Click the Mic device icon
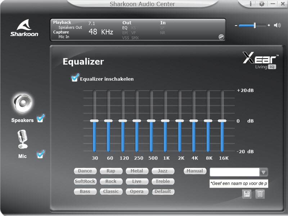 23,139
